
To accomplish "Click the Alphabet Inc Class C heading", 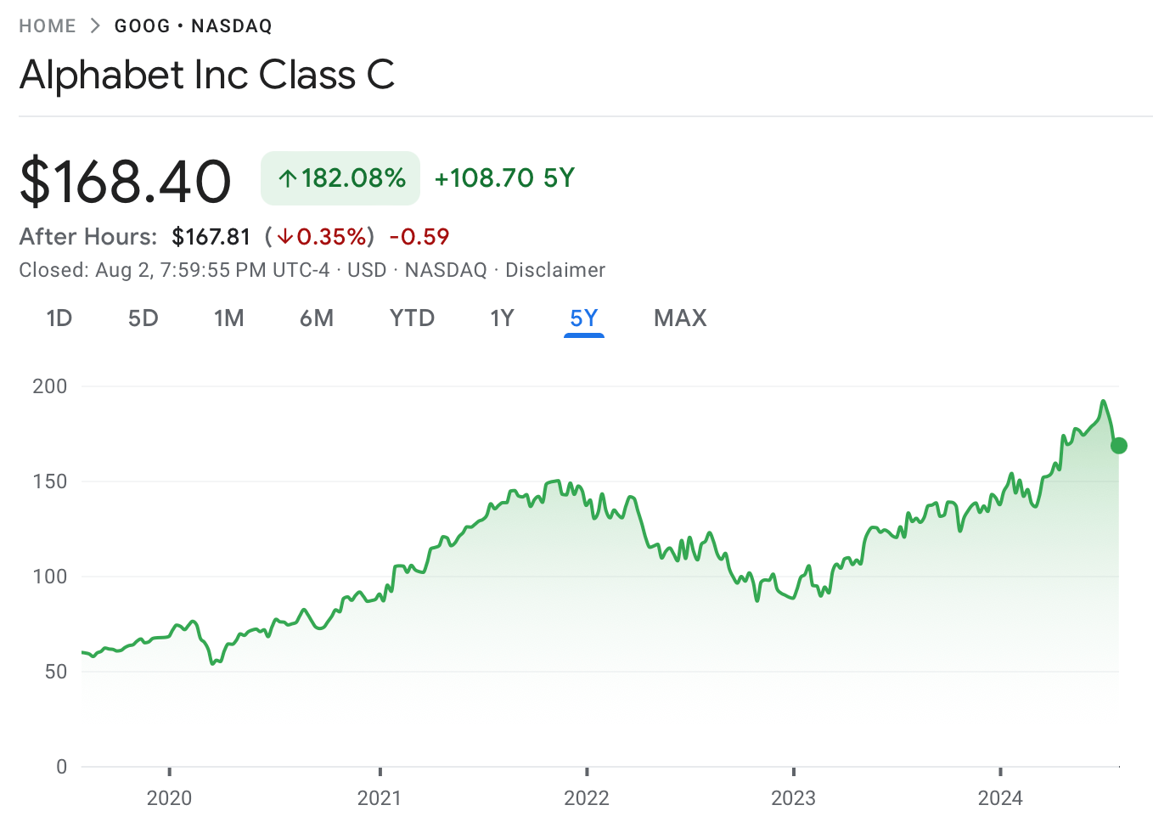I will [x=207, y=75].
